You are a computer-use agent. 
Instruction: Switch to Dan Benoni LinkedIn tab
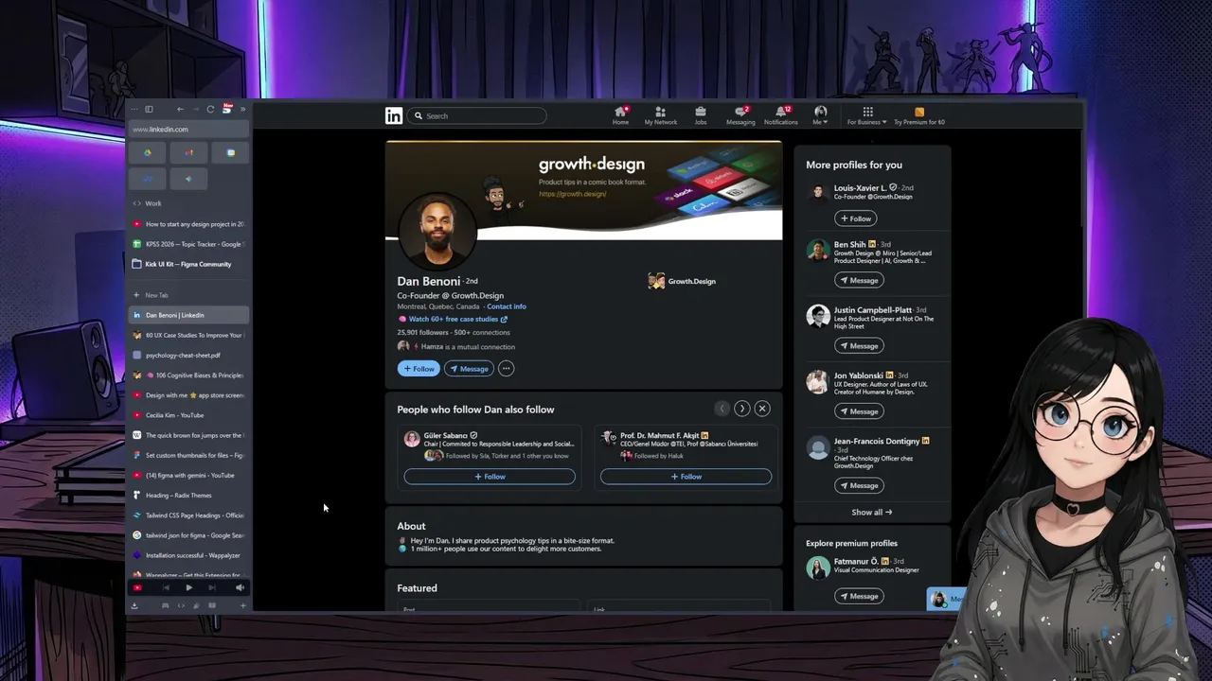188,315
